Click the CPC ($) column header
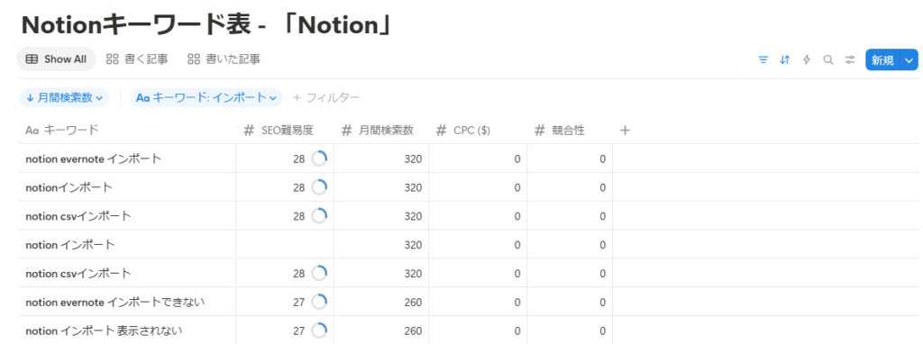This screenshot has width=923, height=344. pos(478,131)
